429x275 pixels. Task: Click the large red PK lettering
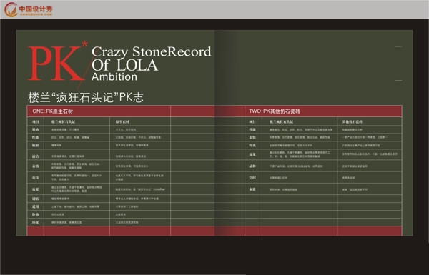coord(54,64)
